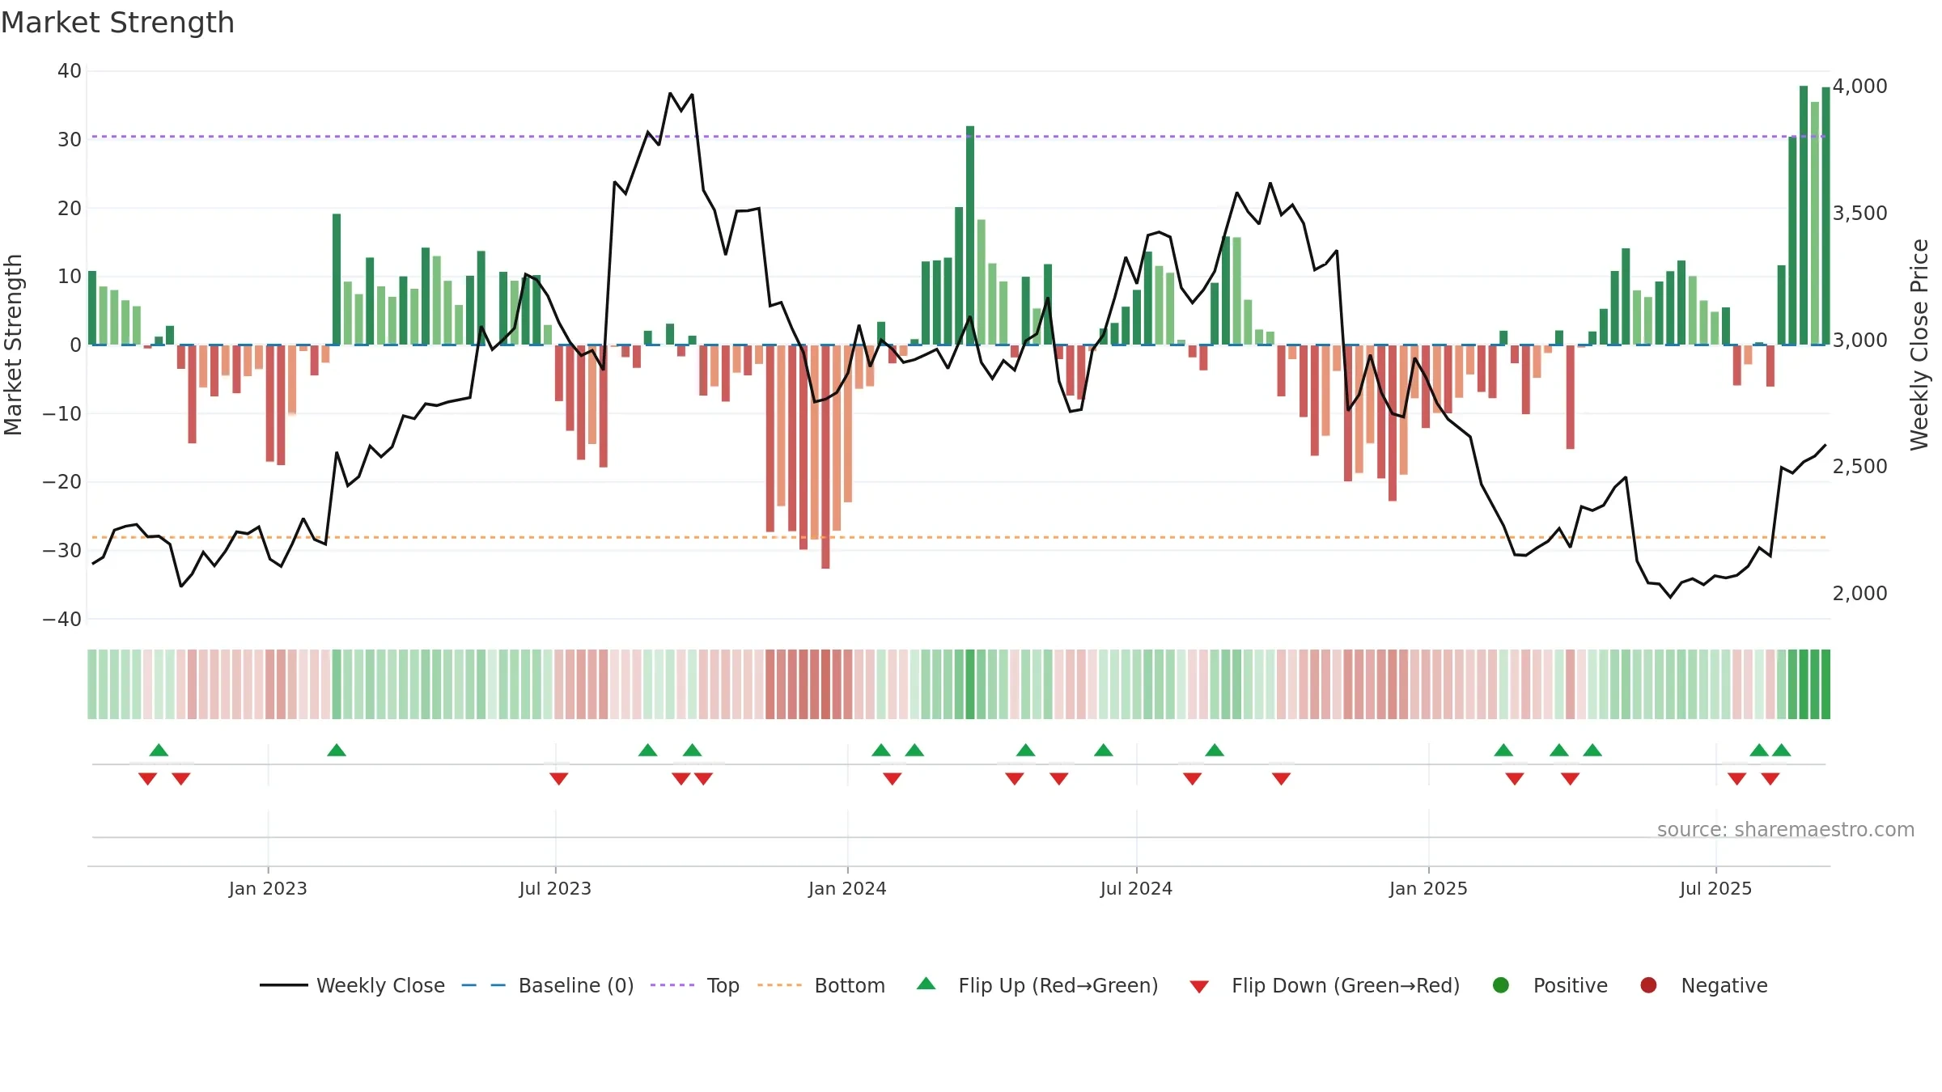Click the tall green bar above 30 in early 2024
The image size is (1942, 1092).
click(x=970, y=235)
